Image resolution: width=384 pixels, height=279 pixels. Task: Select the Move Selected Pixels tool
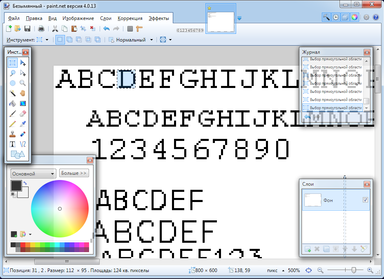pyautogui.click(x=23, y=63)
